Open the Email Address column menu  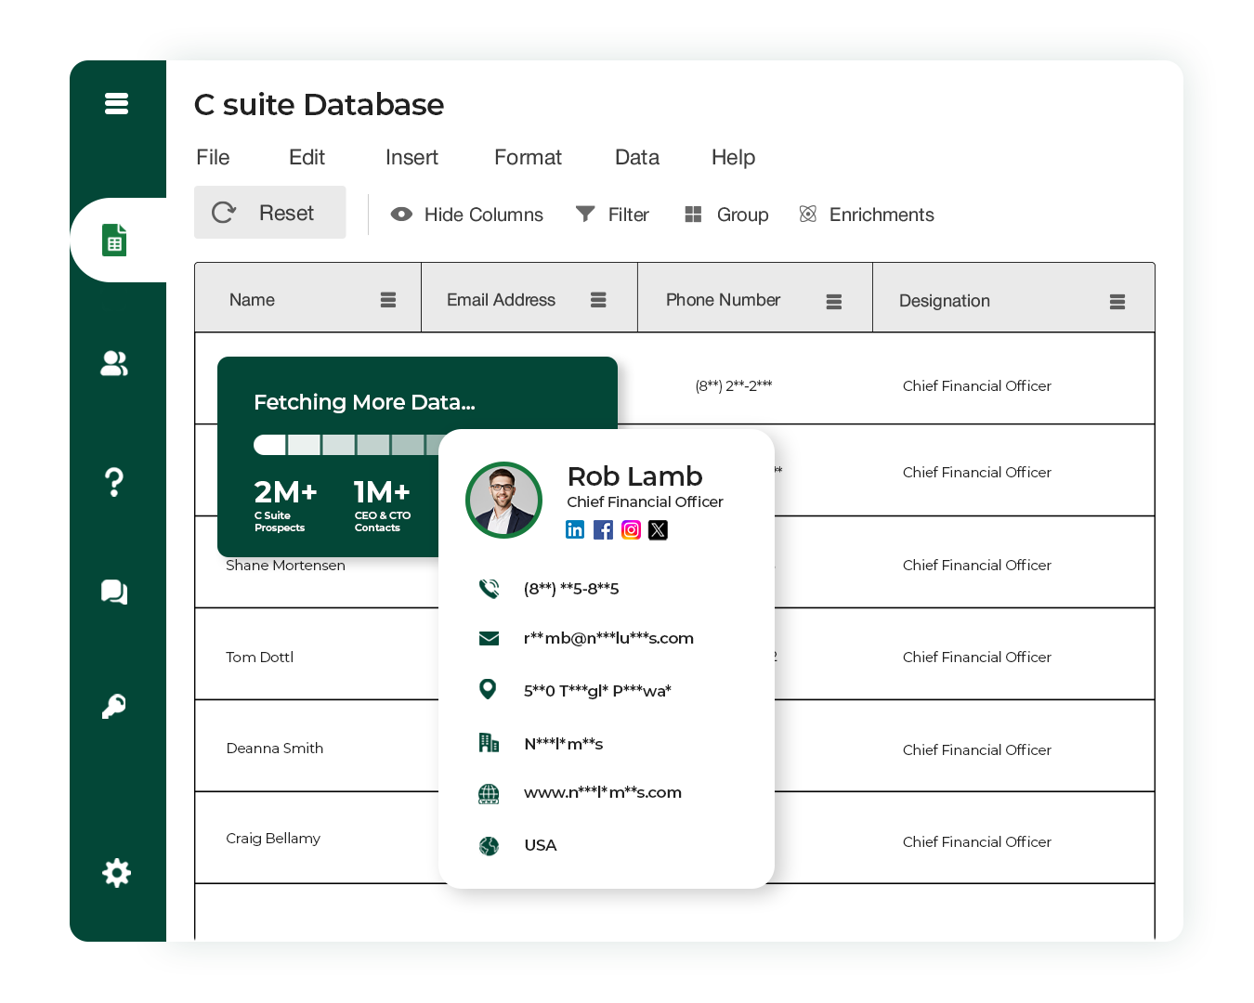coord(598,299)
